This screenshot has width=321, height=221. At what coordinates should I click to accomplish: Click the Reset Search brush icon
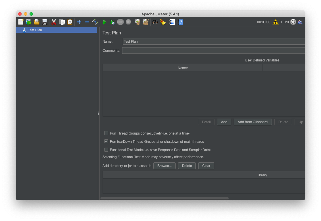163,22
